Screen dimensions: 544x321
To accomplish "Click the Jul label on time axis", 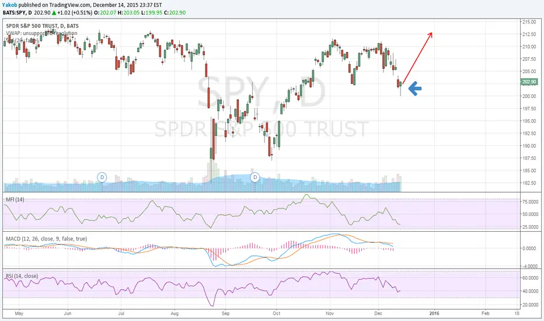I will [x=121, y=313].
